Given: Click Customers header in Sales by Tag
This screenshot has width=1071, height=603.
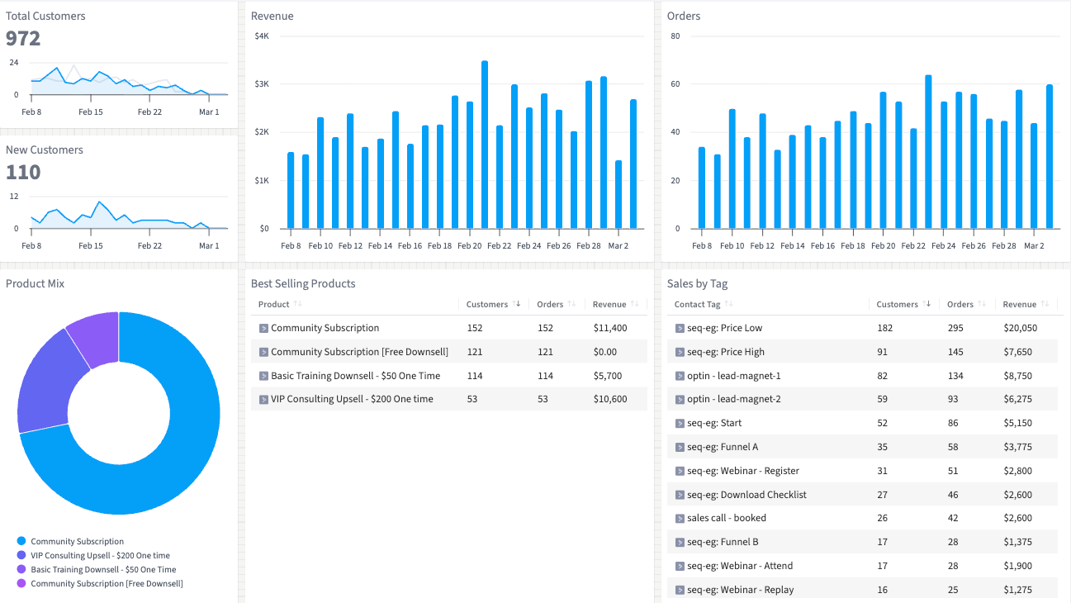Looking at the screenshot, I should click(x=898, y=304).
